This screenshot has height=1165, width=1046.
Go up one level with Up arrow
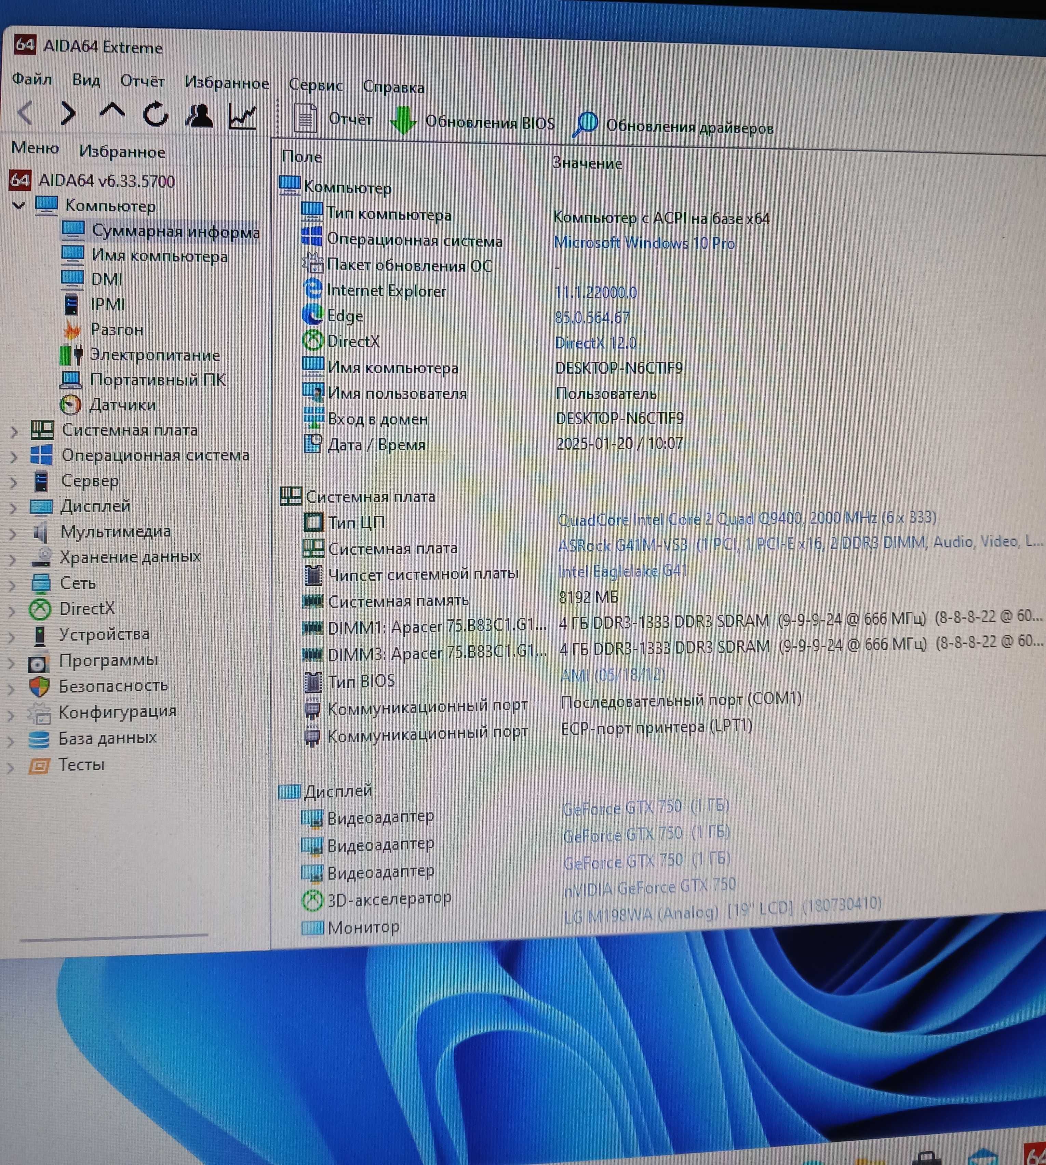[x=112, y=111]
